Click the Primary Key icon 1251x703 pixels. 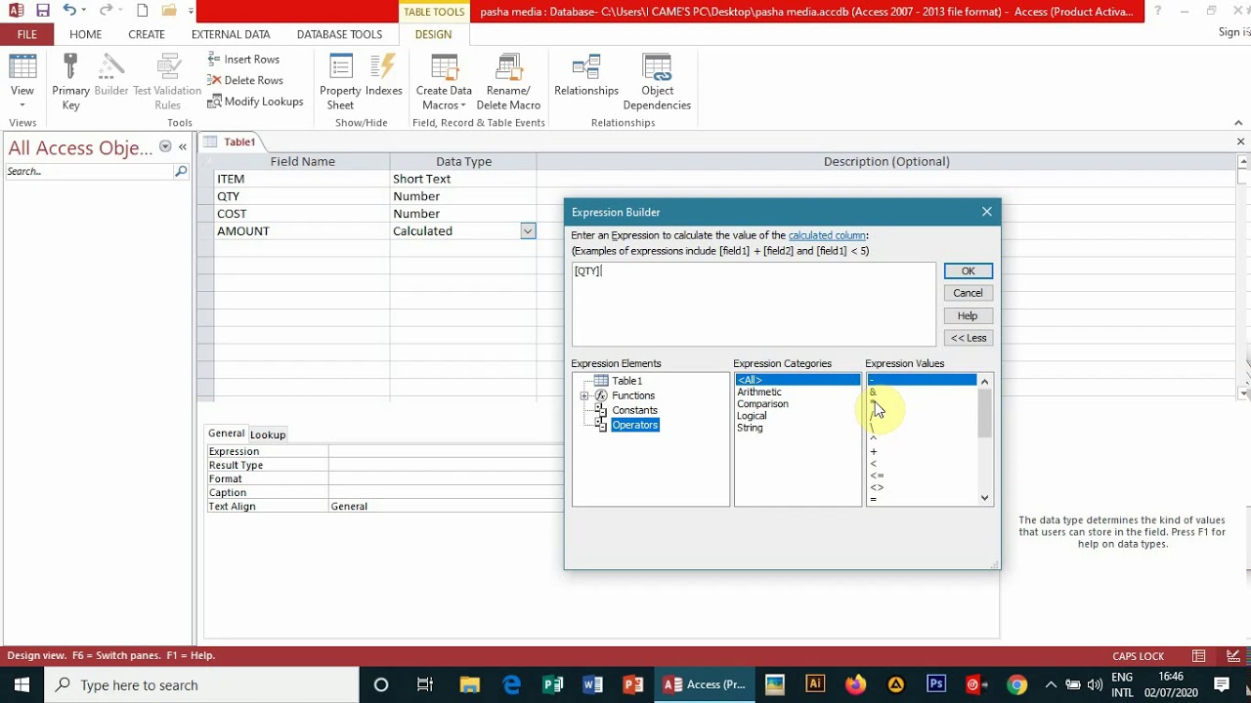coord(70,82)
